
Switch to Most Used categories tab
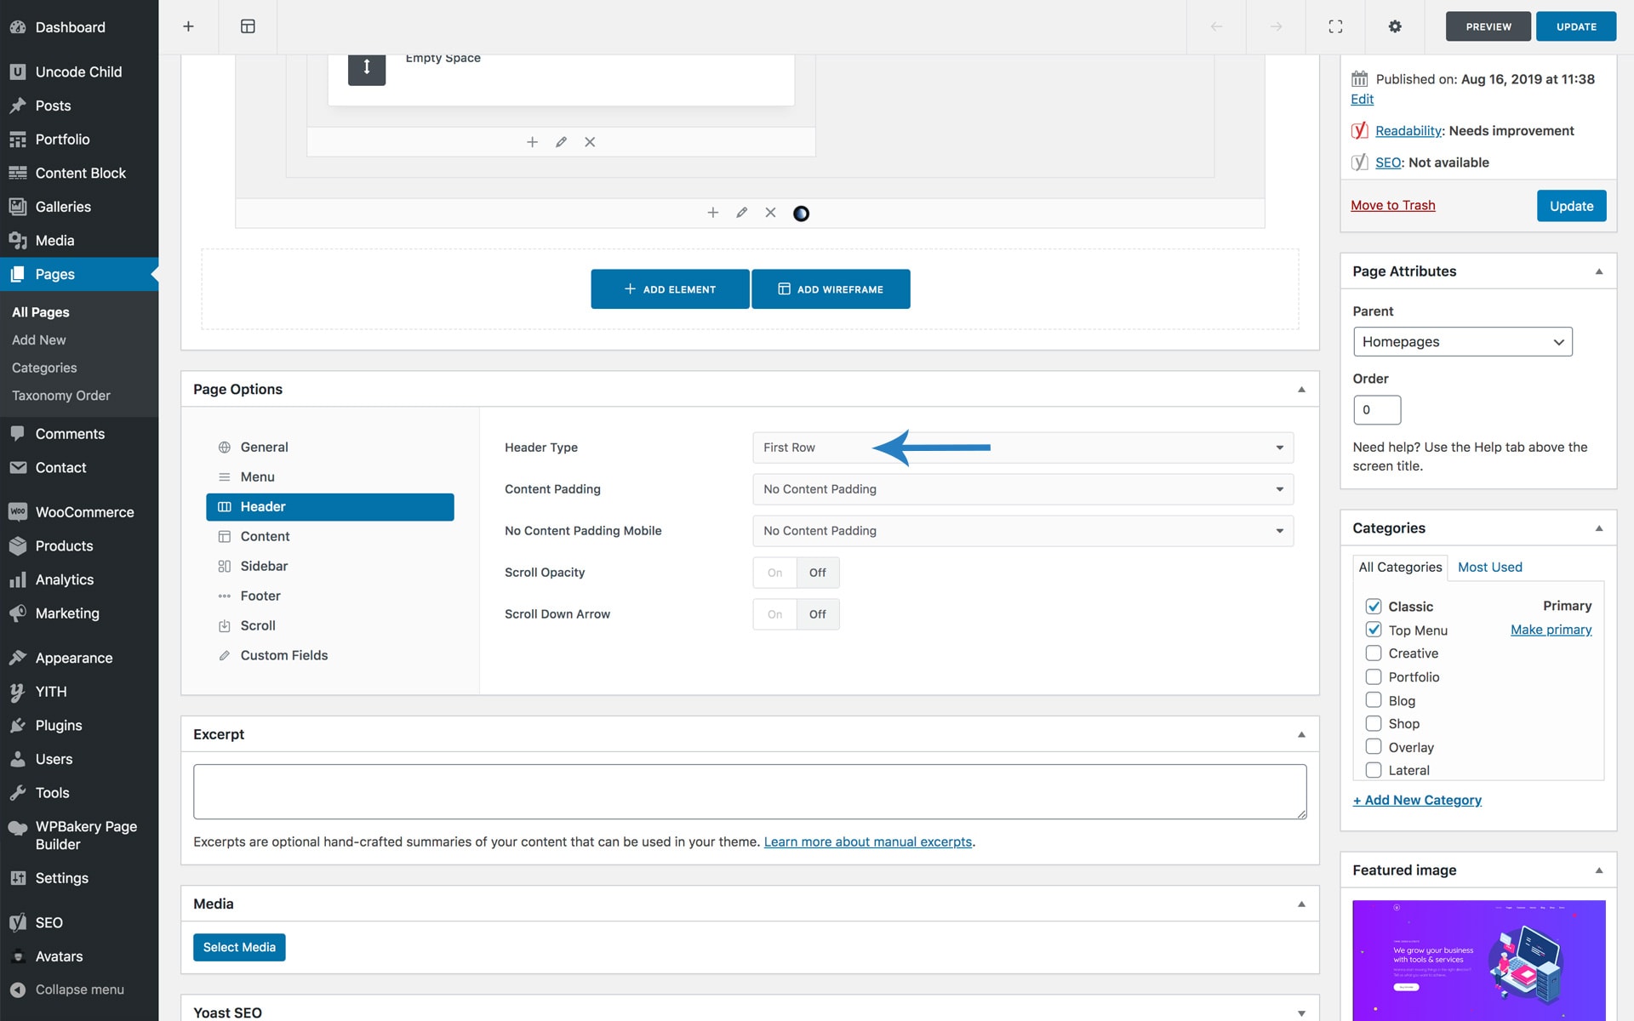[x=1489, y=567]
